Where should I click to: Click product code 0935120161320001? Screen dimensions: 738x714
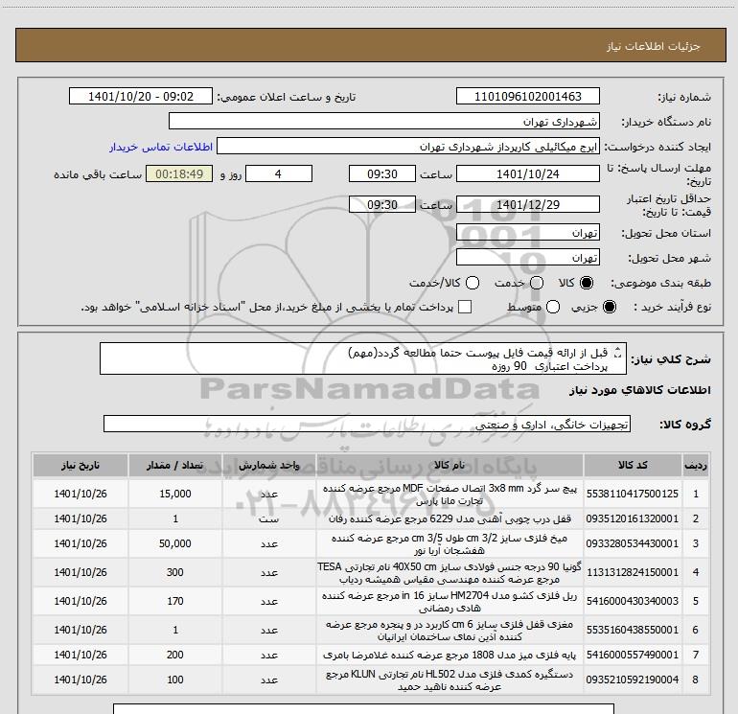click(x=633, y=518)
